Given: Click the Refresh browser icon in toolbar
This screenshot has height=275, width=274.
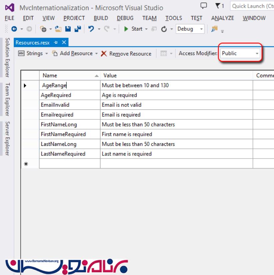Looking at the screenshot, I should coord(164,29).
